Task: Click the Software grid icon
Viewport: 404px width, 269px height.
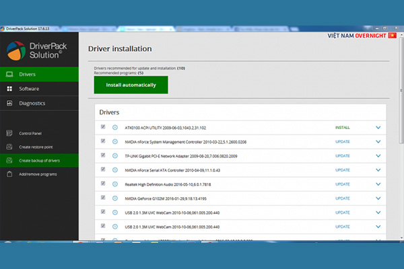Action: [x=9, y=89]
